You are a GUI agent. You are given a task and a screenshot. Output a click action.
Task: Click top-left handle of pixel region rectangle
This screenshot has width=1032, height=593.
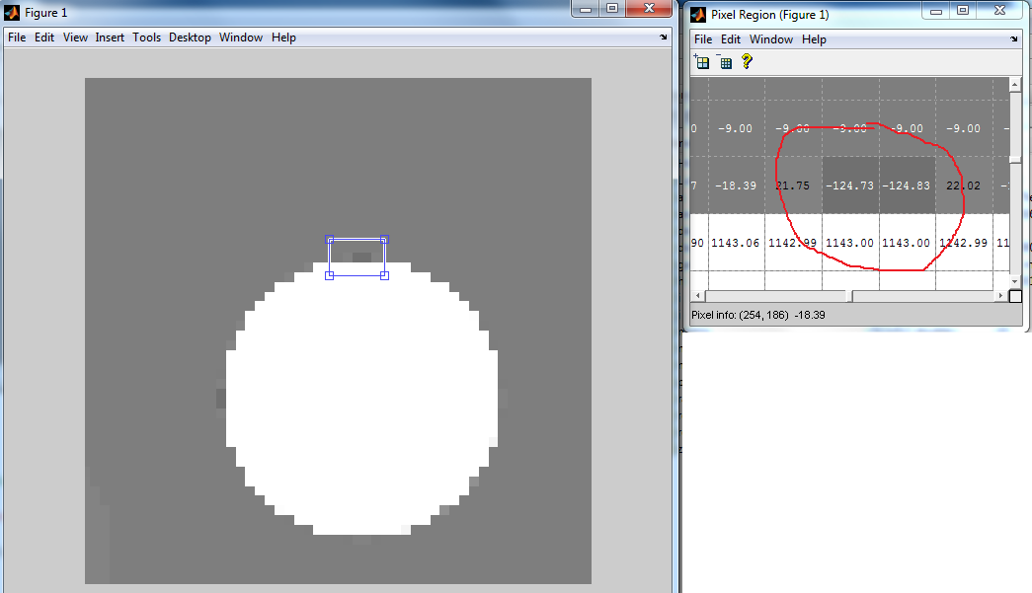tap(330, 239)
